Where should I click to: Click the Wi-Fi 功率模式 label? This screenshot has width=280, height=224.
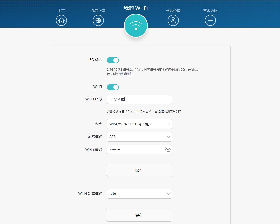pos(90,194)
